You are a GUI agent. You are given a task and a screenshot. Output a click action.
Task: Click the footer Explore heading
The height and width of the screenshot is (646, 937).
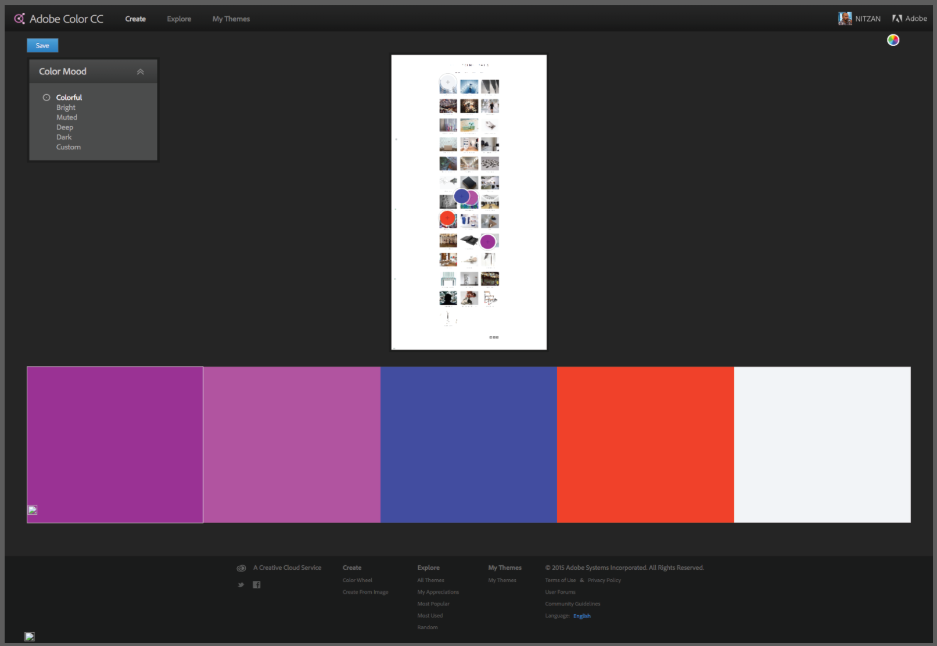(429, 568)
